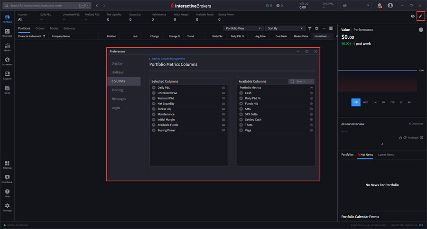This screenshot has height=229, width=427.
Task: Add Cash column with plus icon
Action: (x=241, y=93)
